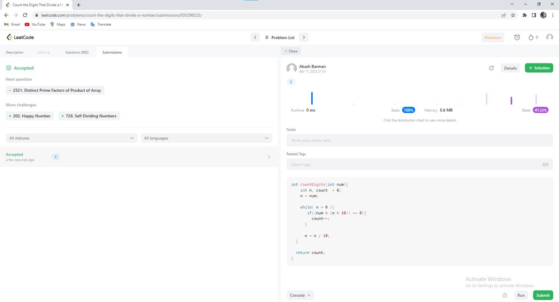Switch to the Description tab
This screenshot has width=559, height=302.
(x=14, y=52)
